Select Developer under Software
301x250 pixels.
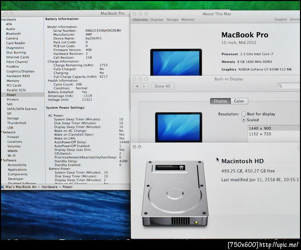16,179
